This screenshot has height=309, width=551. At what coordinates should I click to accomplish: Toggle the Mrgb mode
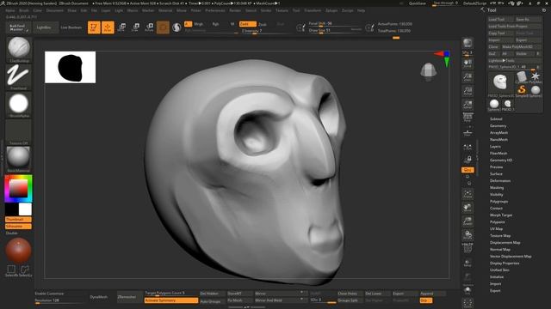tap(199, 24)
